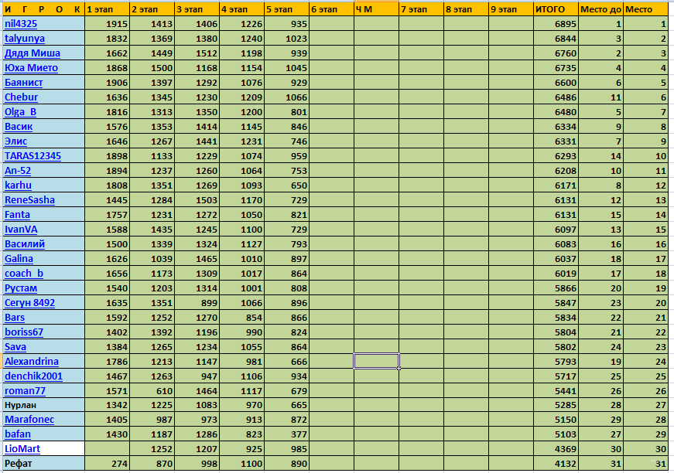Click the Marafonec link
This screenshot has width=674, height=473.
pyautogui.click(x=29, y=420)
